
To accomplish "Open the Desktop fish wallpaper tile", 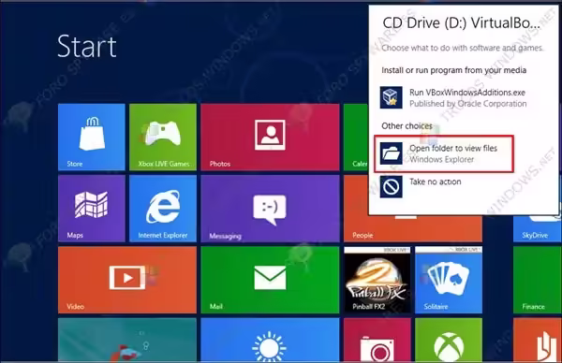I will 127,340.
